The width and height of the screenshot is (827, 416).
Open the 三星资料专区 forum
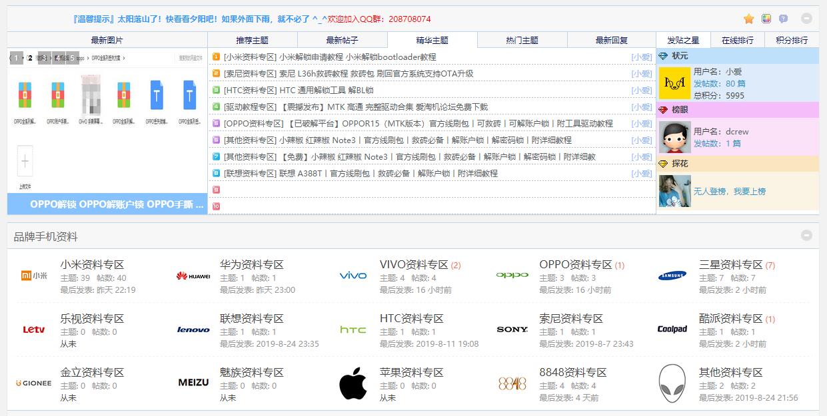(731, 265)
